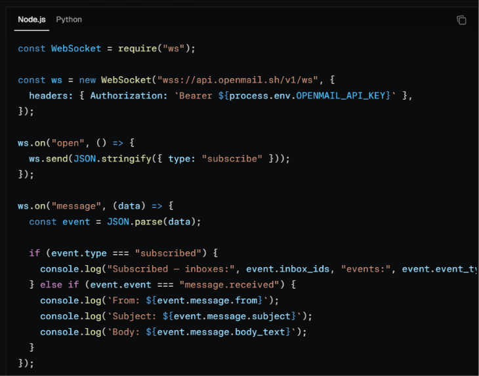This screenshot has width=479, height=376.
Task: Click the ws.on("message" line
Action: point(96,206)
